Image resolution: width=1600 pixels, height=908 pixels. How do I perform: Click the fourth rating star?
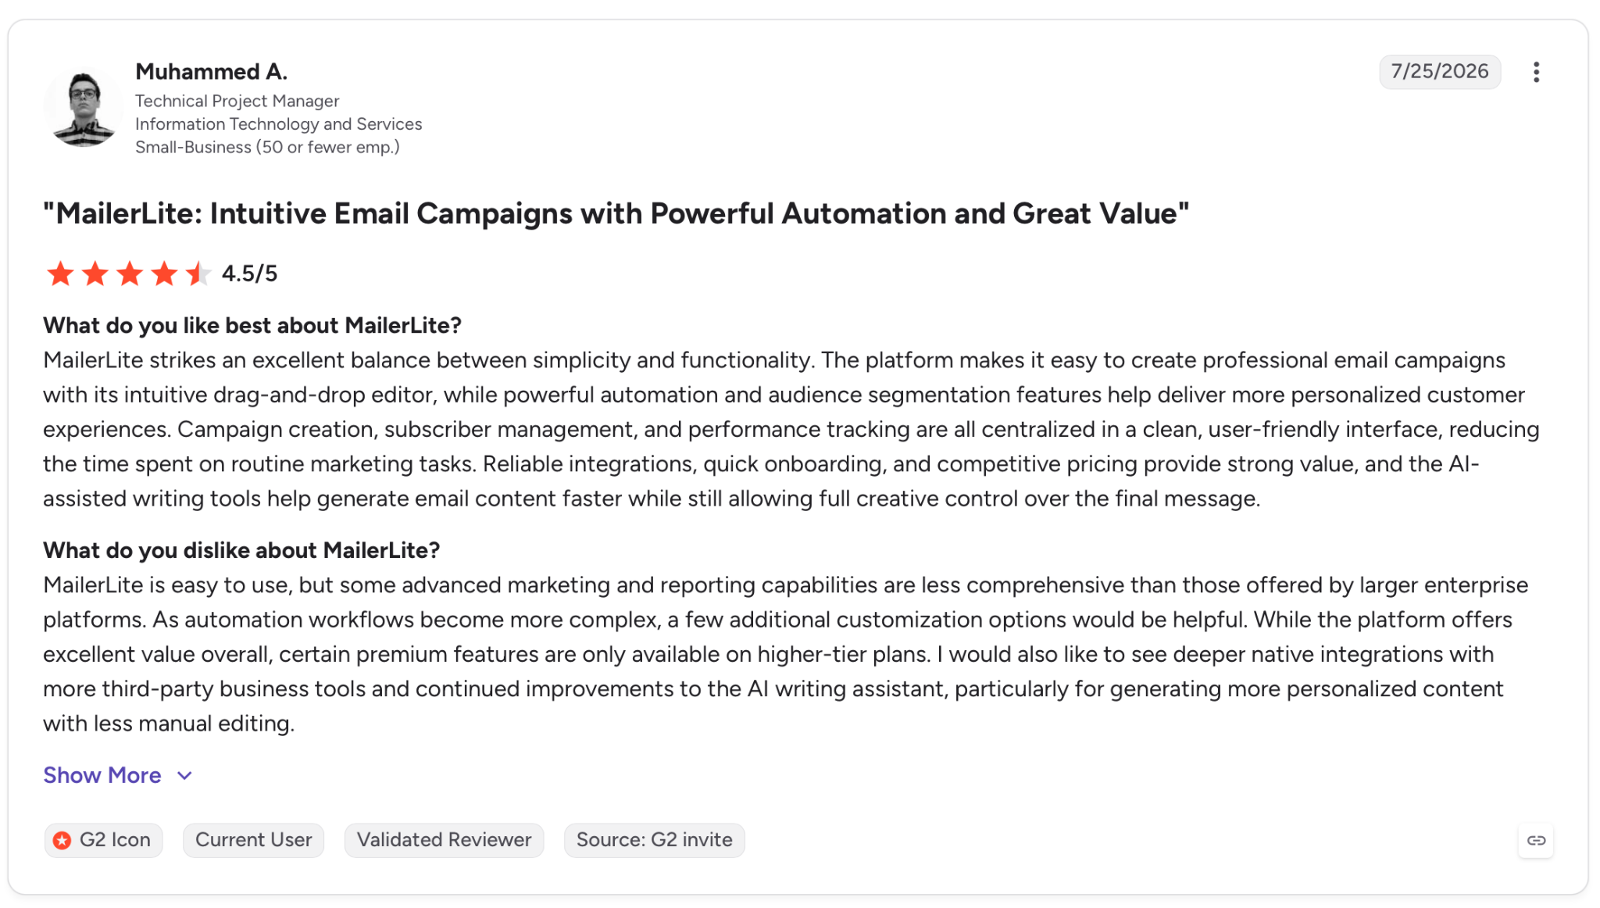164,273
